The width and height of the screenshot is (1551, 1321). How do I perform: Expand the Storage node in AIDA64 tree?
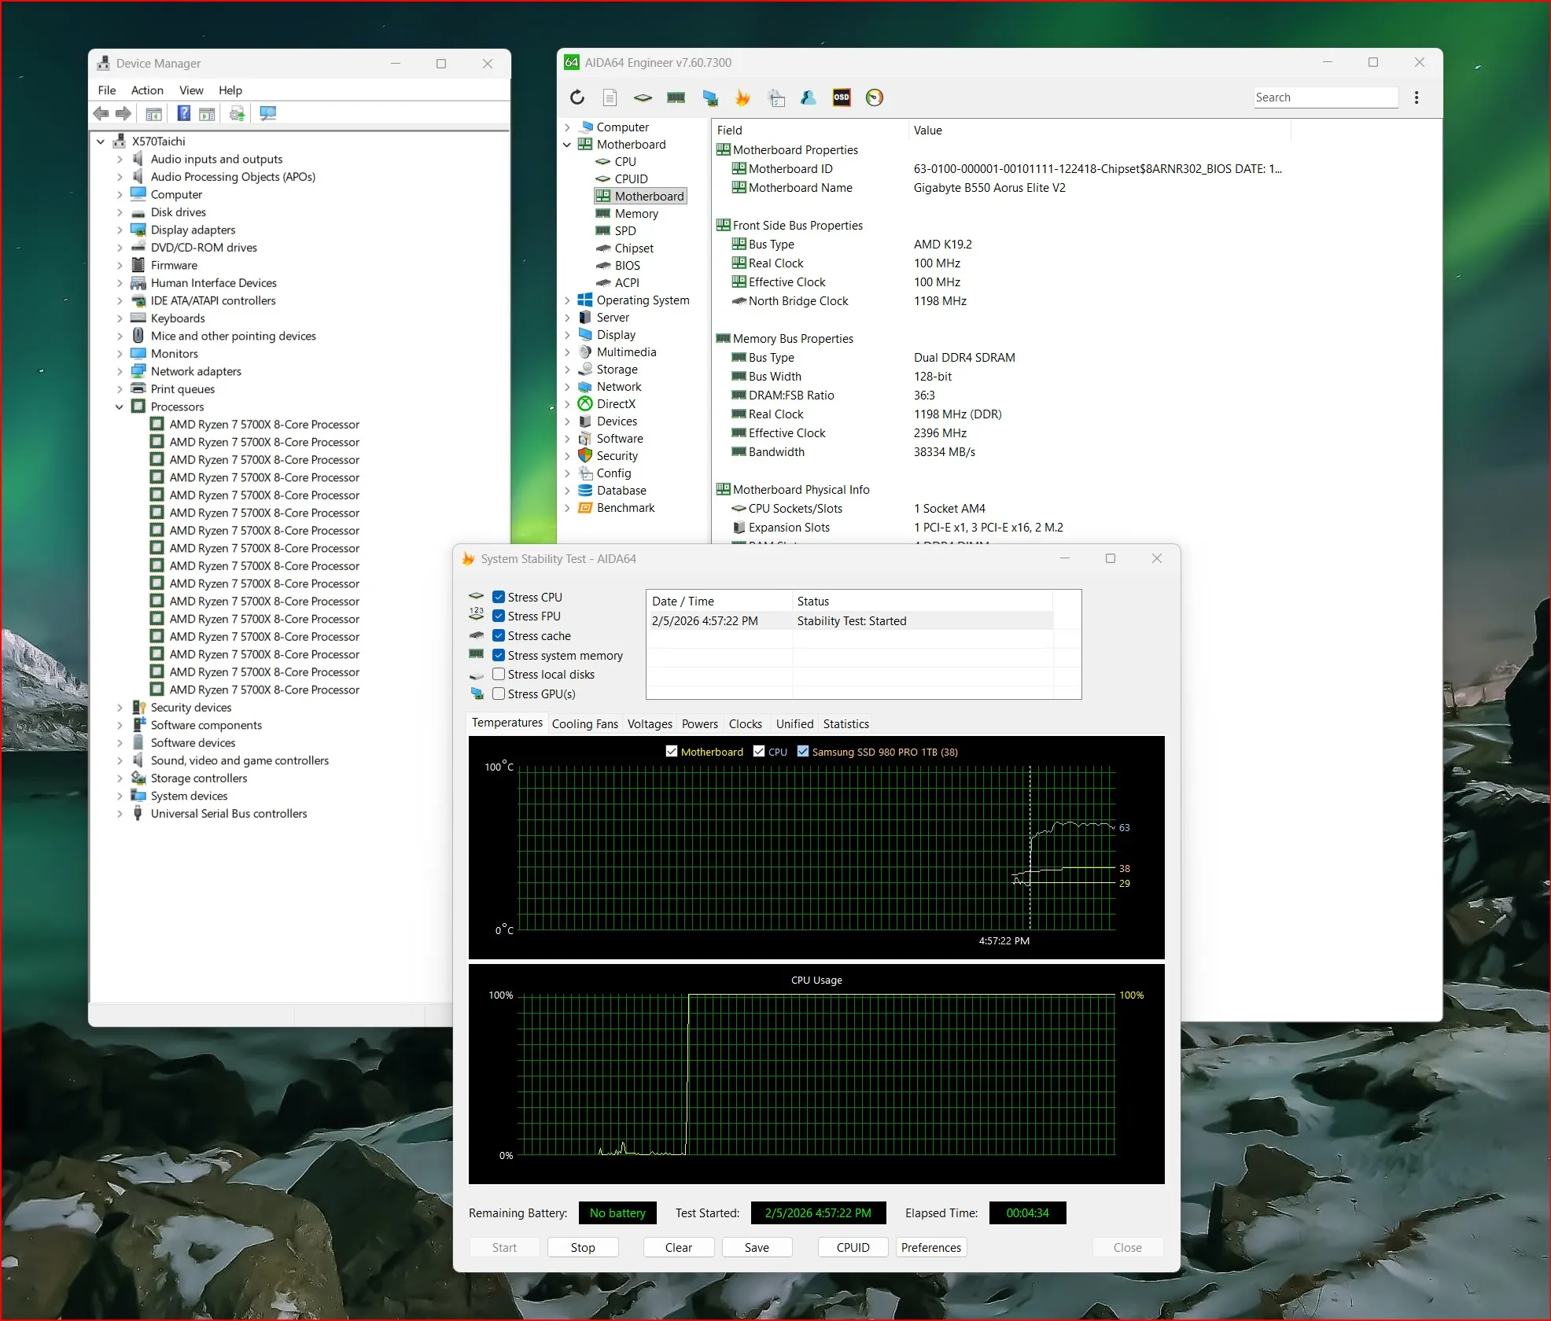567,370
